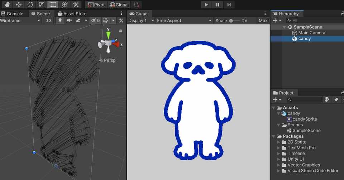This screenshot has height=180, width=344.
Task: Start Play mode
Action: (x=206, y=5)
